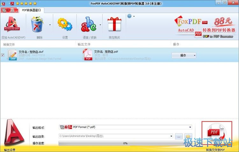Open Settings gears icon

(x=65, y=25)
